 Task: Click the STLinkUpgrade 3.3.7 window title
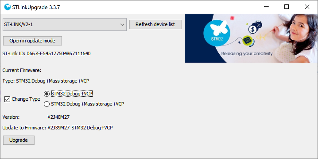36,7
